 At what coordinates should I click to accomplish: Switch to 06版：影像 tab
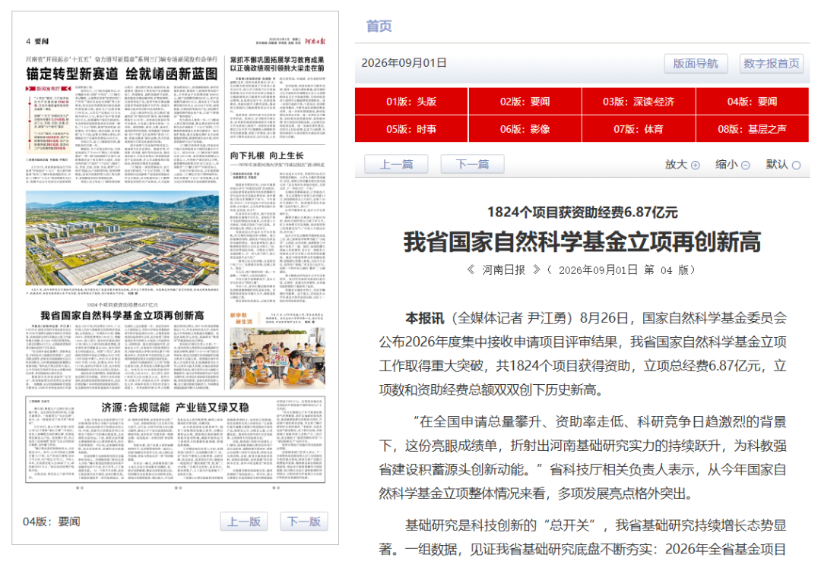[525, 128]
